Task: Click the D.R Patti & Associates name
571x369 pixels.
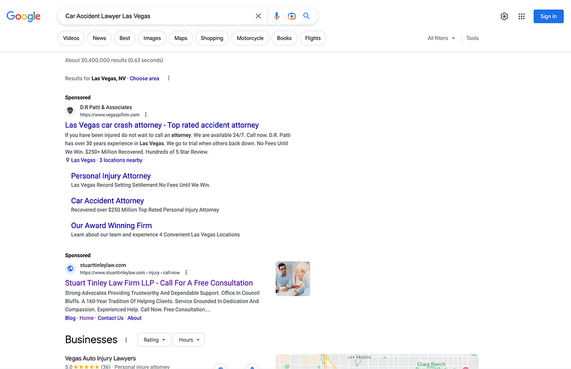Action: tap(106, 108)
